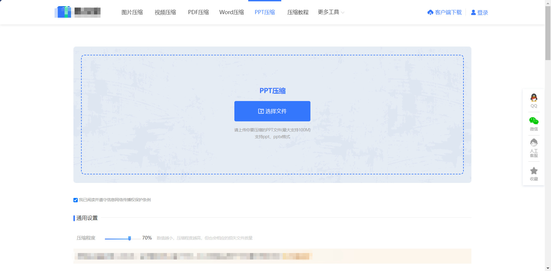
Task: Select the active PPT压缩 tab
Action: coord(265,12)
